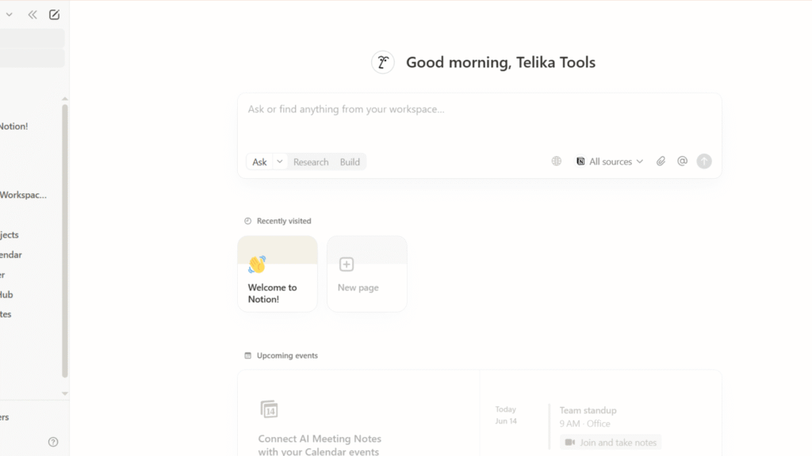Click "Join and take notes" button

tap(611, 443)
